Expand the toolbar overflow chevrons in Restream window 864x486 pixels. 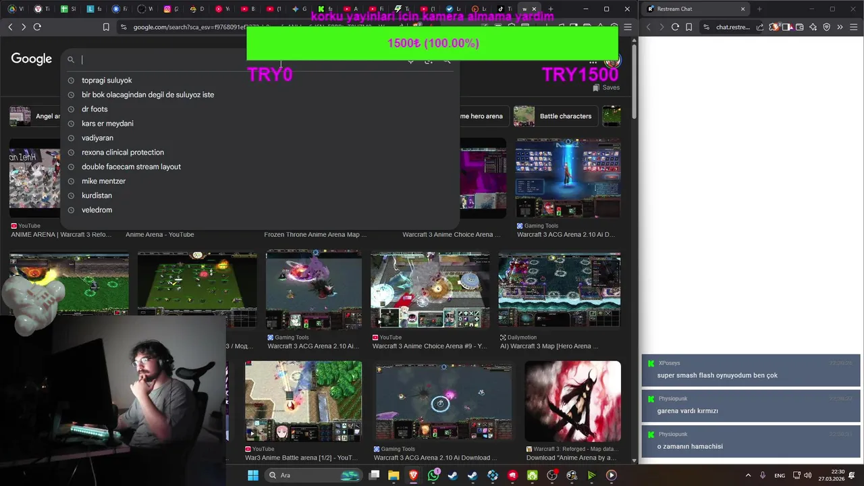point(840,27)
